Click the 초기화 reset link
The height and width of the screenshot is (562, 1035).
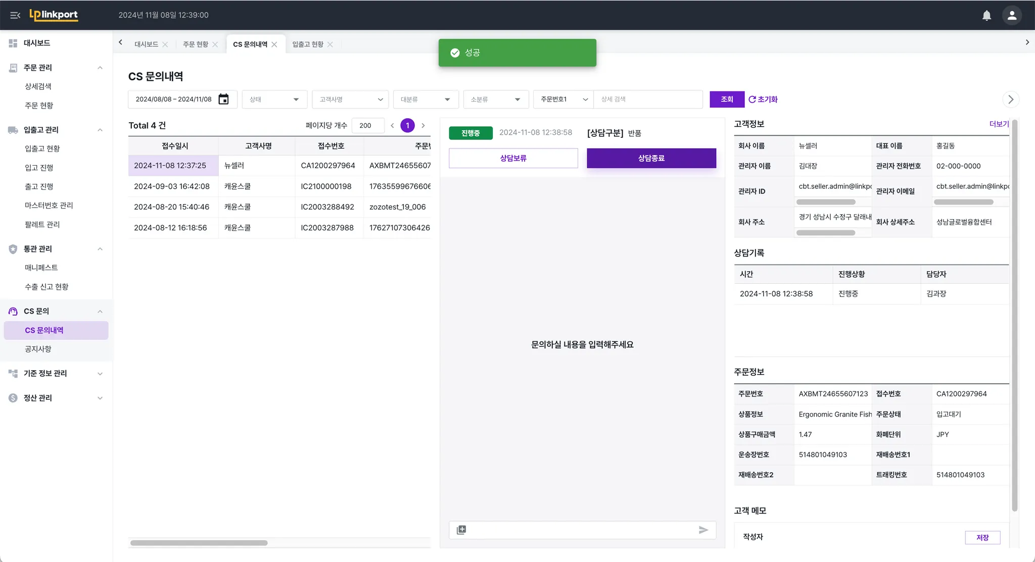point(763,99)
